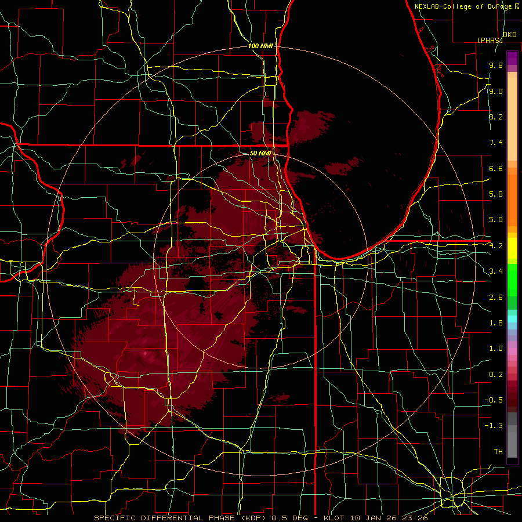Image resolution: width=522 pixels, height=522 pixels.
Task: Click the 1.8 legend value
Action: pyautogui.click(x=496, y=323)
